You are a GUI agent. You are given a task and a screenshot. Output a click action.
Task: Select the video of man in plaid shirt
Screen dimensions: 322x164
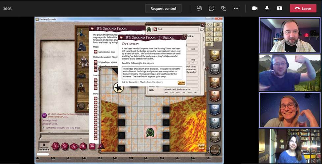[290, 35]
